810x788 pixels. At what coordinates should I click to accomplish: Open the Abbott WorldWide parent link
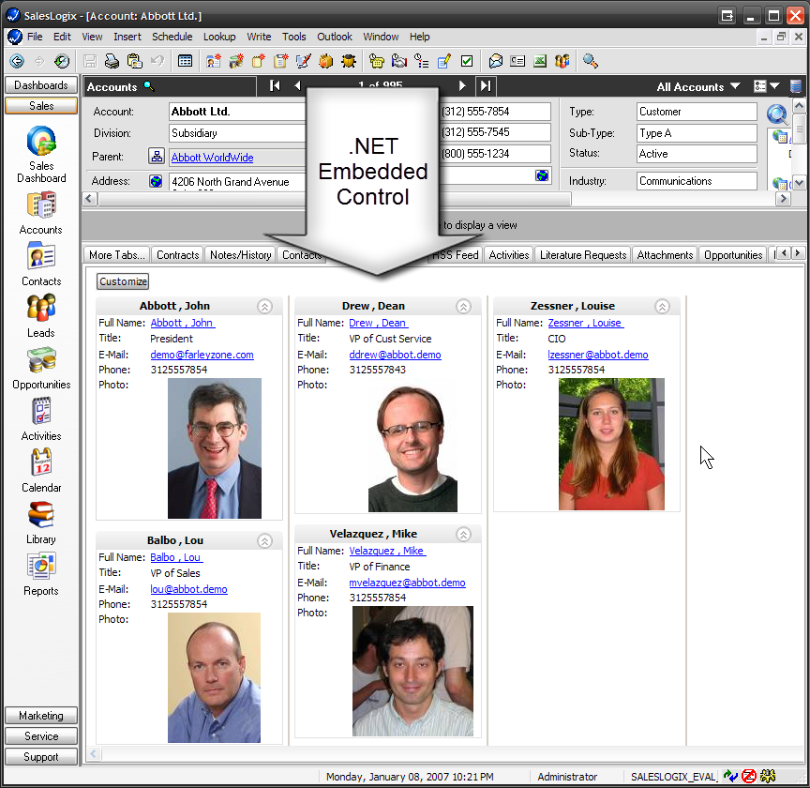pos(212,158)
